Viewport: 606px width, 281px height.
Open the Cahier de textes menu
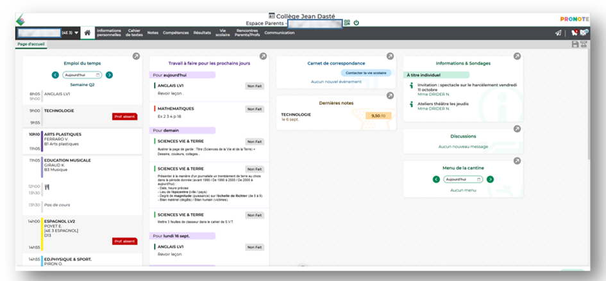point(135,33)
